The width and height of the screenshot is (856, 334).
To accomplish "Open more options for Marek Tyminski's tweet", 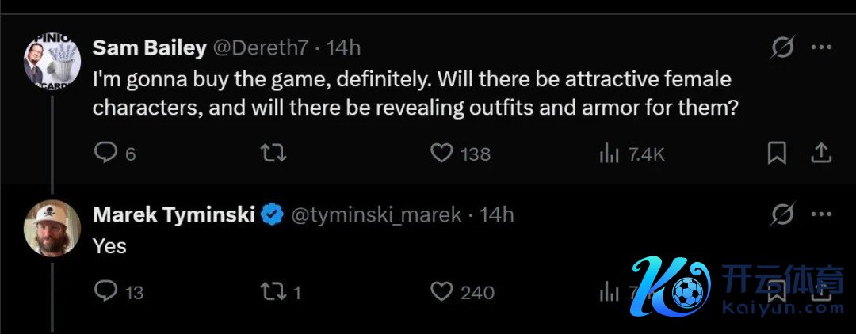I will point(821,214).
